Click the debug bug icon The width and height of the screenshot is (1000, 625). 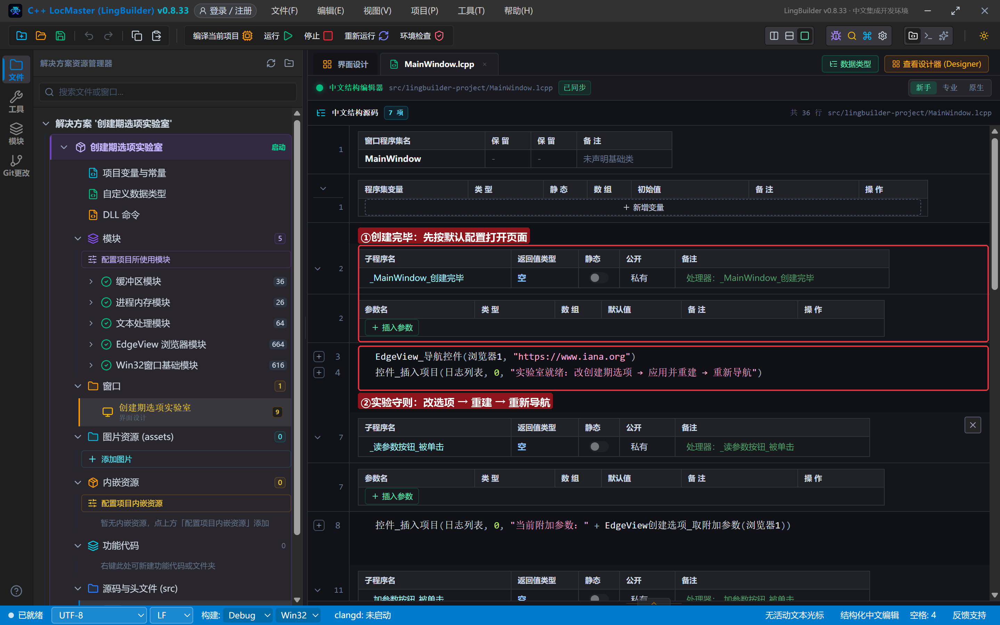point(836,36)
